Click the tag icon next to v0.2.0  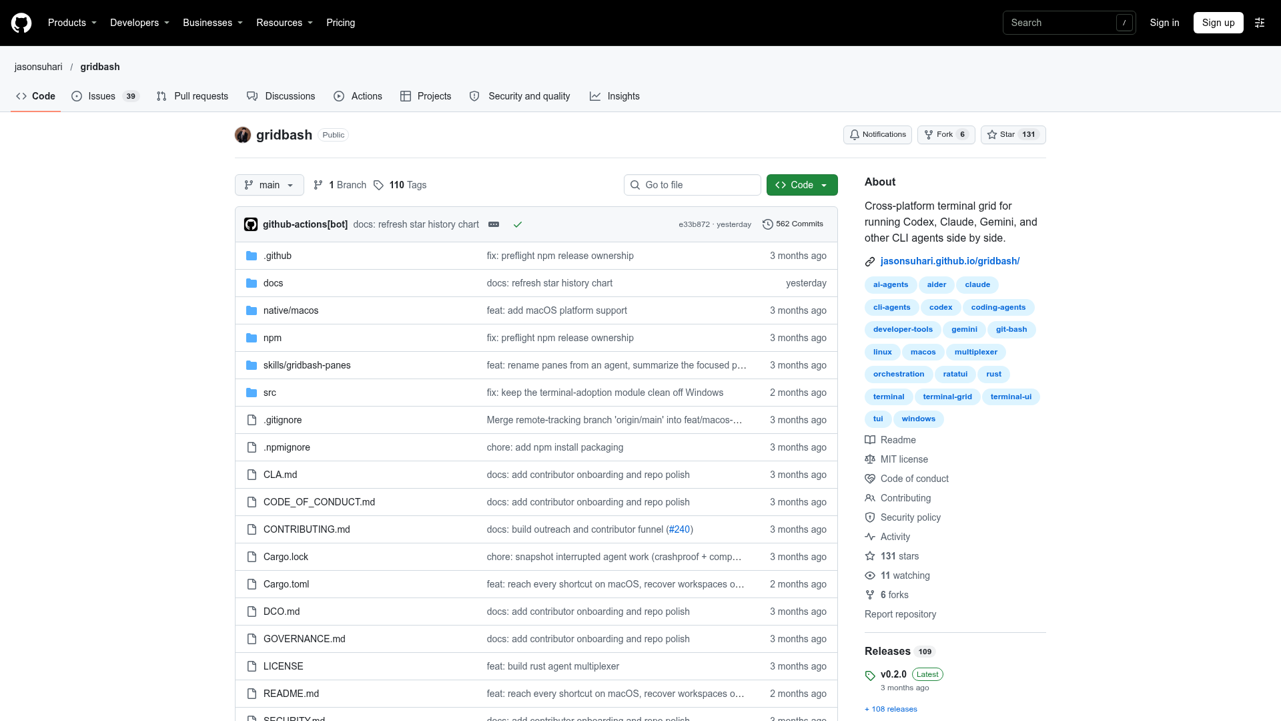coord(870,676)
